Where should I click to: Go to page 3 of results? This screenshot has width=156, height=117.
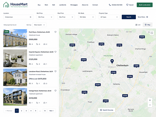click(x=26, y=111)
